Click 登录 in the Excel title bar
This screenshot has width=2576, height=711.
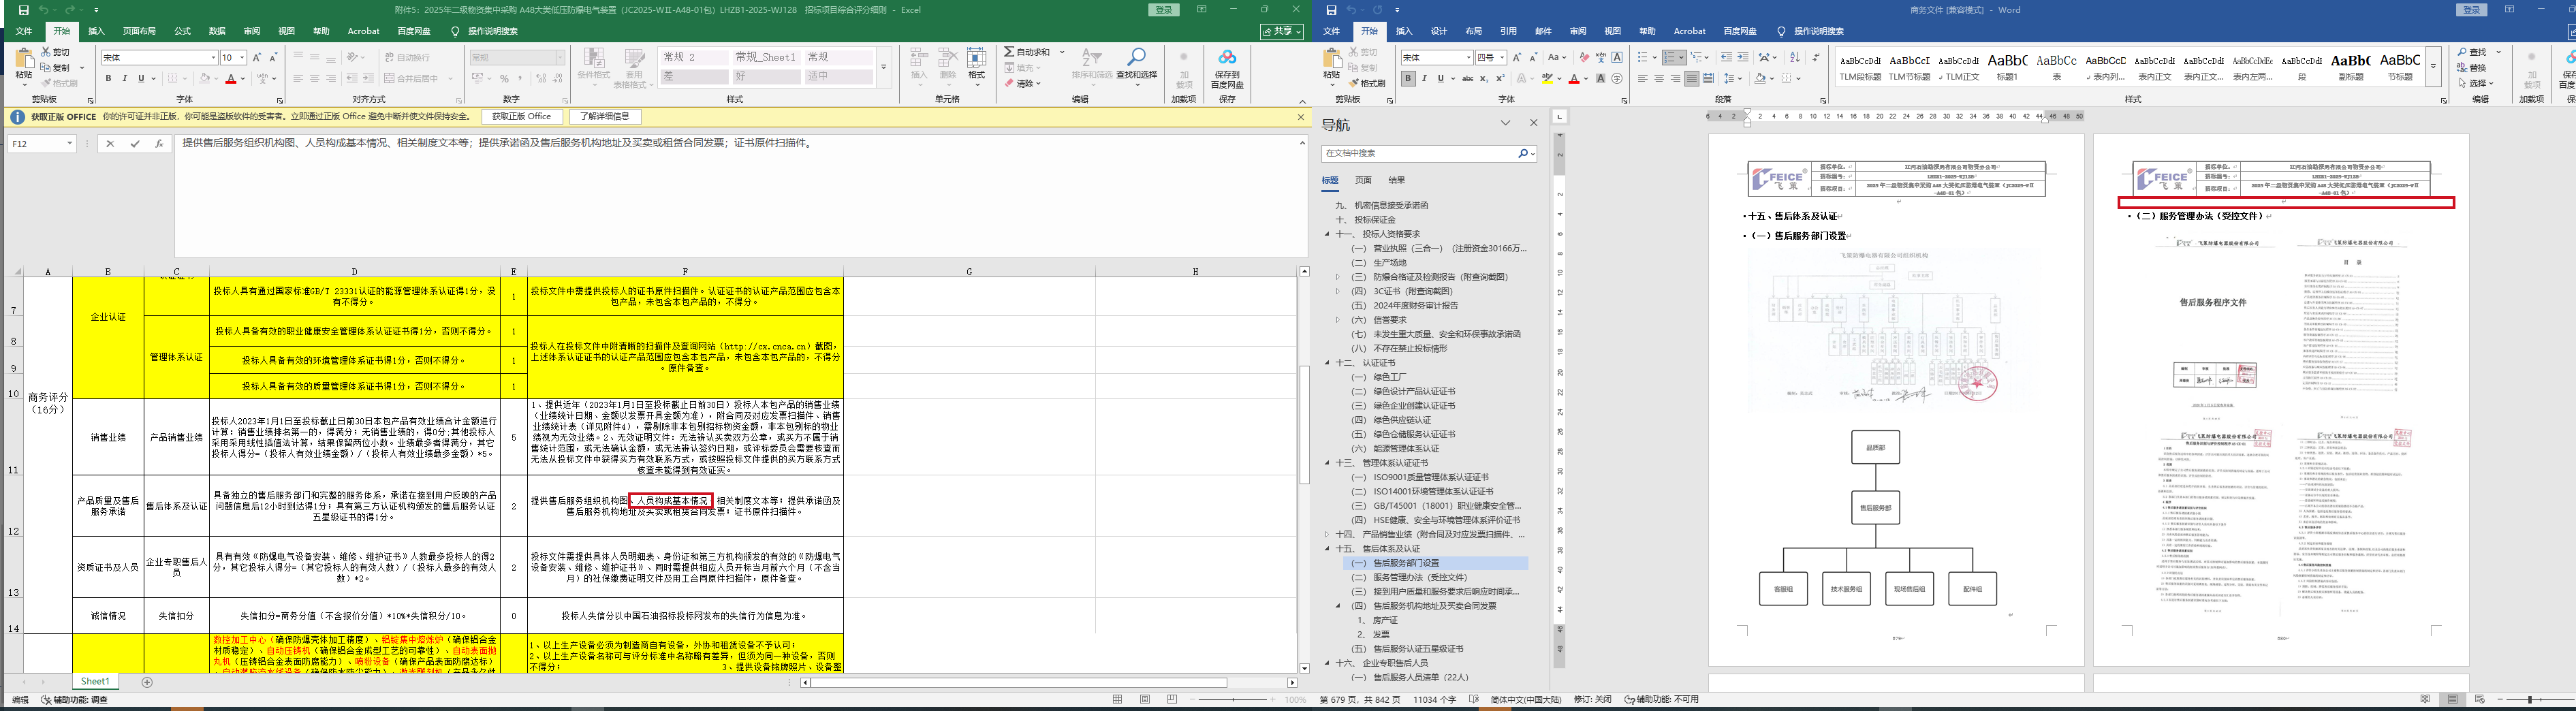1163,10
